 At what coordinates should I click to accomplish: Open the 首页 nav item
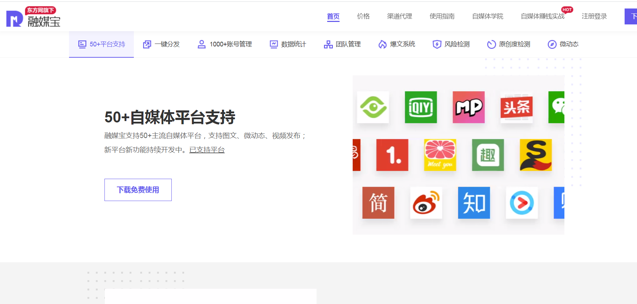[x=333, y=16]
